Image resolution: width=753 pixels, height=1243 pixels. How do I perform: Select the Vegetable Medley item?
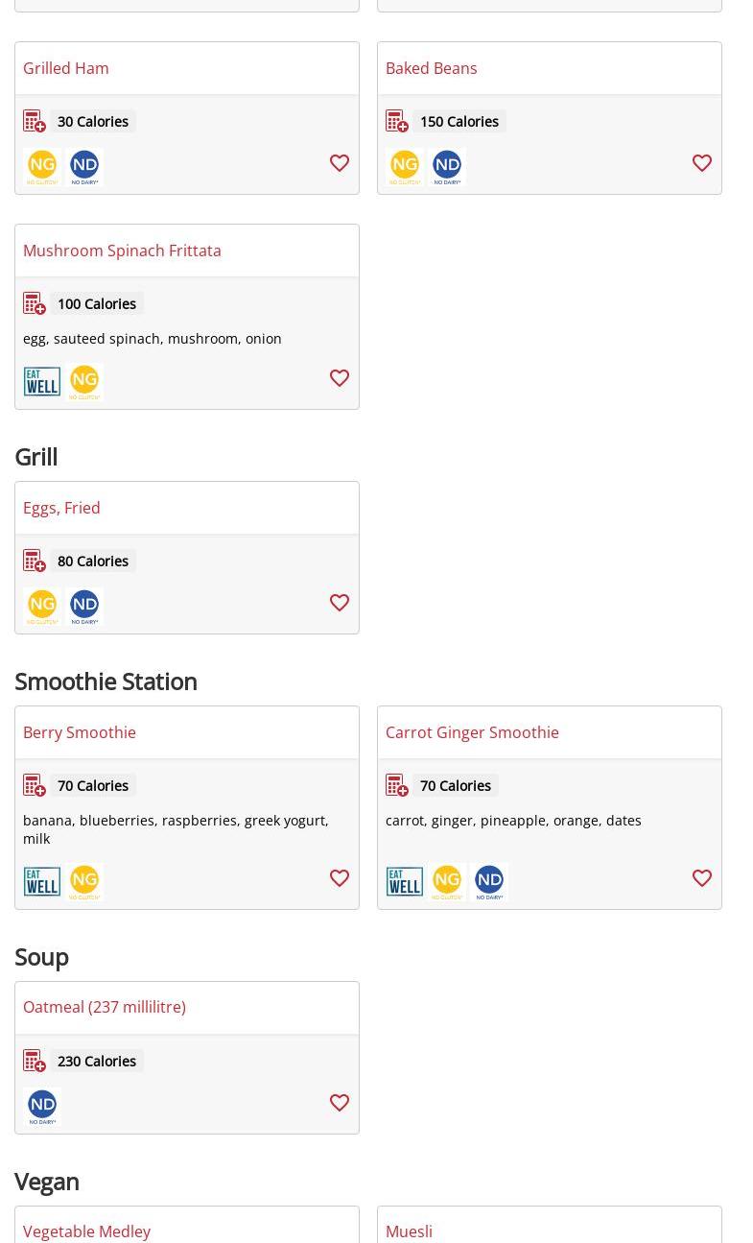tap(86, 1231)
